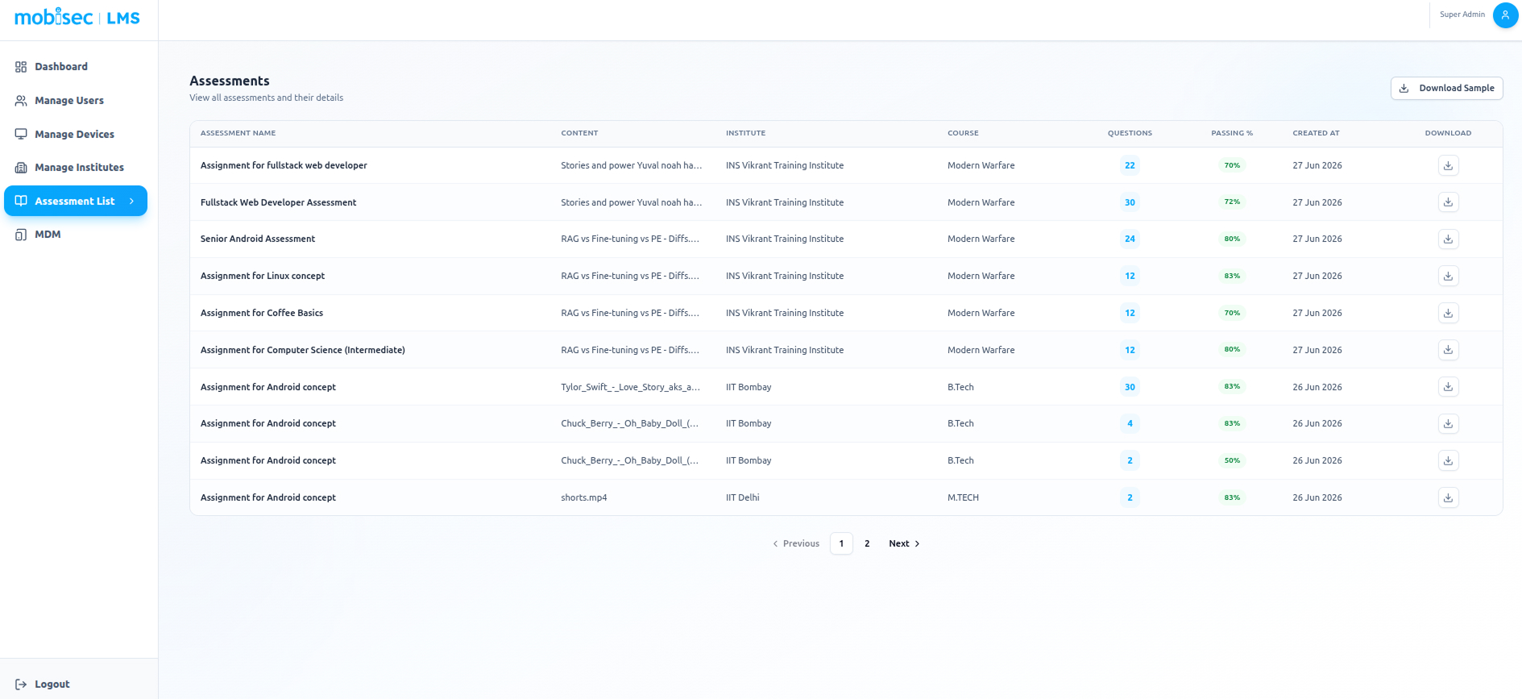Screen dimensions: 1522x699
Task: Select page 2 in pagination
Action: (x=867, y=543)
